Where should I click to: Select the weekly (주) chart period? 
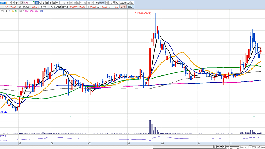(x=40, y=3)
